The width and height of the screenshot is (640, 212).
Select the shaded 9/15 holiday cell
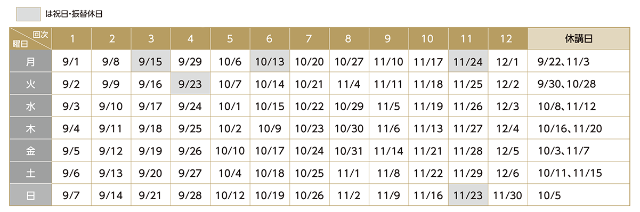[x=151, y=61]
